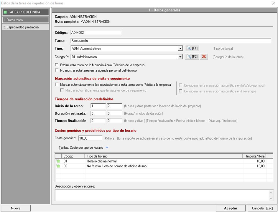The height and width of the screenshot is (212, 278).
Task: Check No mostrar esta tarea en agenda personal
Action: coord(57,70)
